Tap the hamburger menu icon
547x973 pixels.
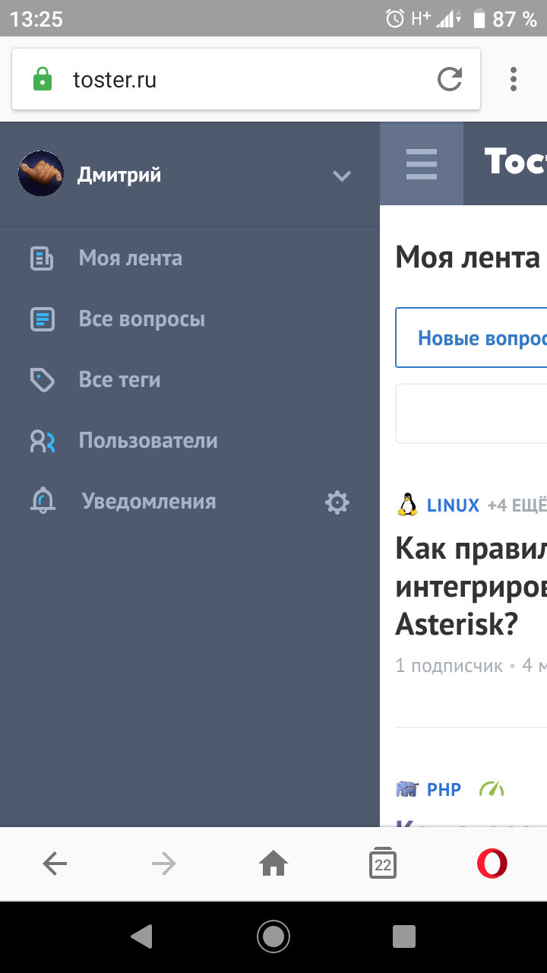pos(421,163)
